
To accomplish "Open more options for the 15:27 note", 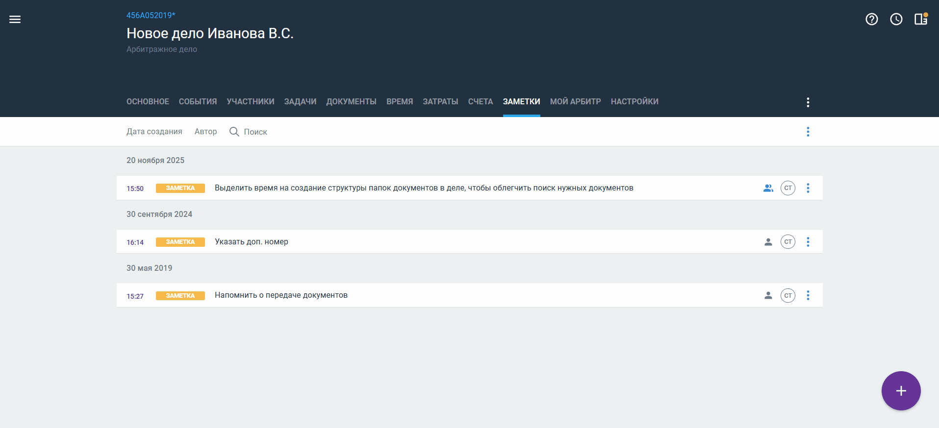I will [808, 295].
